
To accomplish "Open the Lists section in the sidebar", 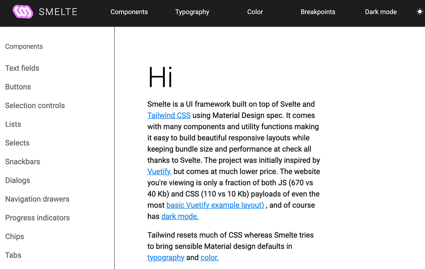I will pos(13,124).
